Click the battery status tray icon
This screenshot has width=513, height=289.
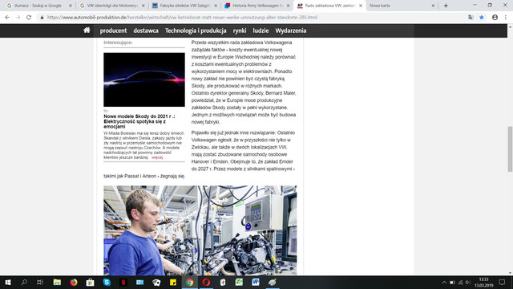[x=452, y=282]
